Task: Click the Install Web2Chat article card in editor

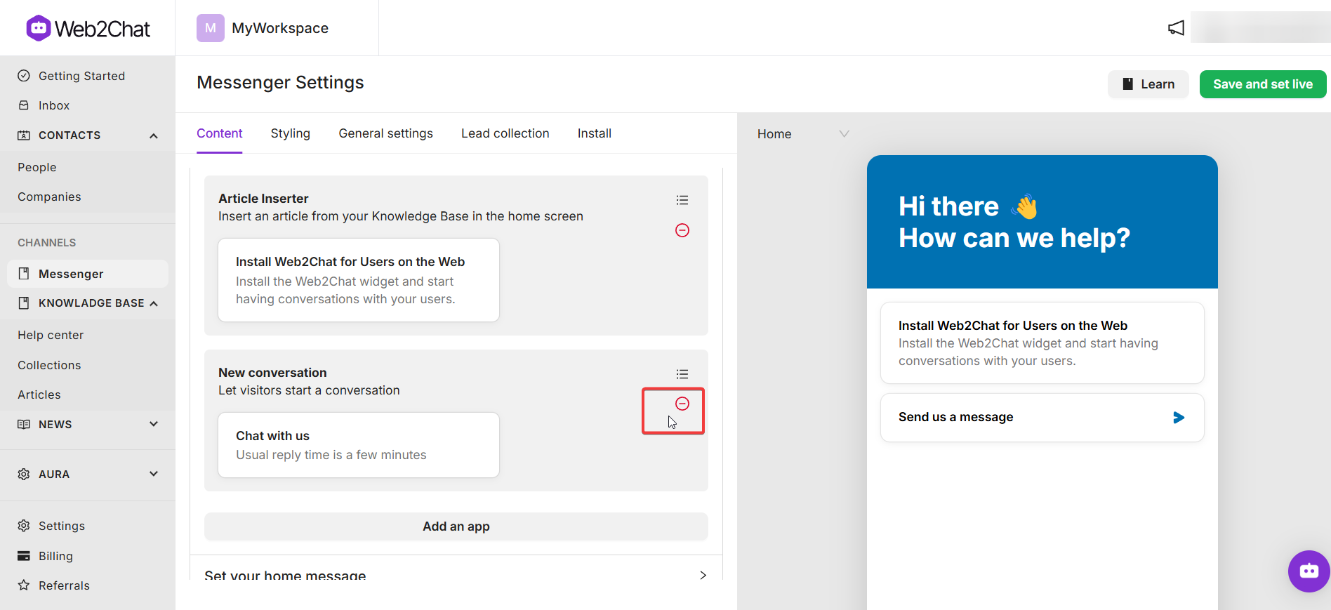Action: [x=359, y=280]
